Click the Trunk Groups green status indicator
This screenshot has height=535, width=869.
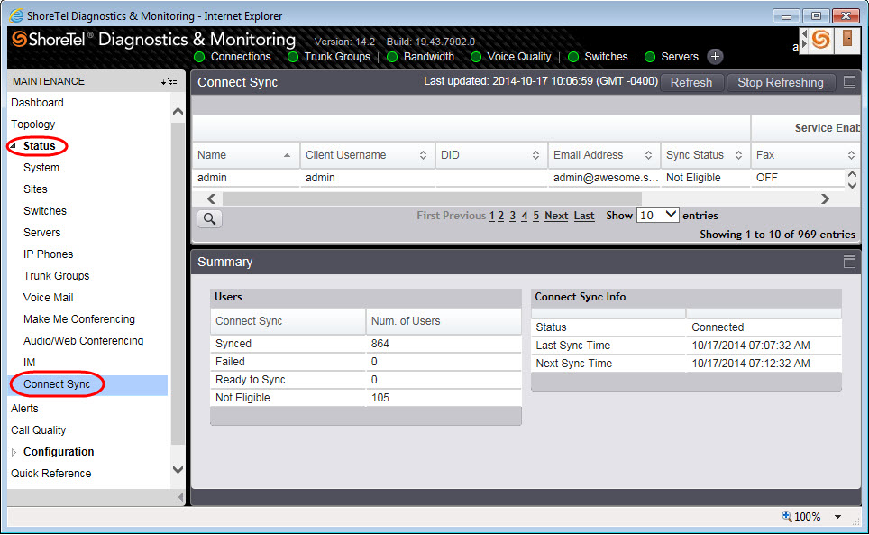(293, 57)
